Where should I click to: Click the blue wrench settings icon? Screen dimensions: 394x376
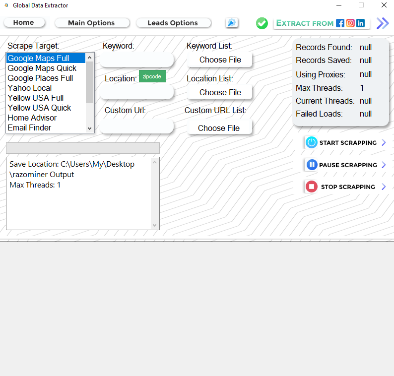tap(231, 23)
